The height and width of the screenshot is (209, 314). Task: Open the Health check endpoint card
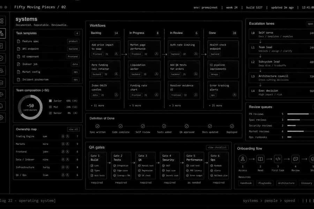pyautogui.click(x=223, y=49)
